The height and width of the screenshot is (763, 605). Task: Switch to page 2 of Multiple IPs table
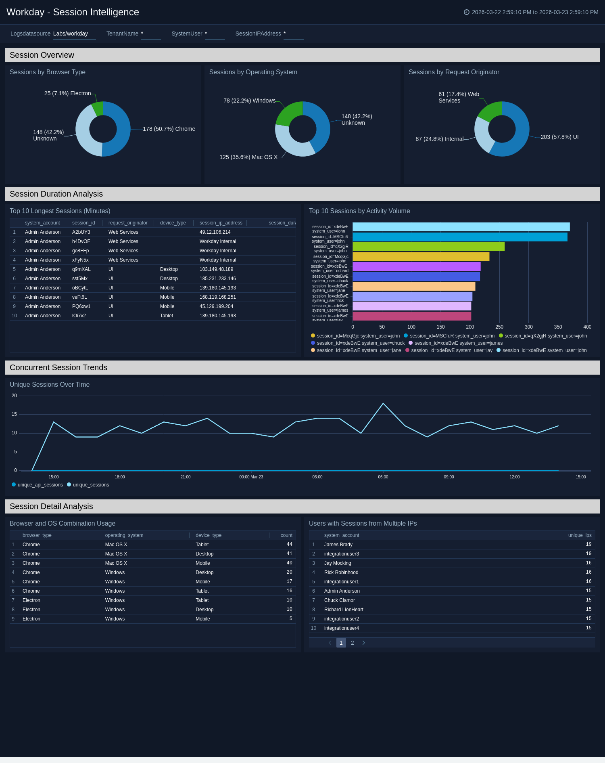coord(352,643)
